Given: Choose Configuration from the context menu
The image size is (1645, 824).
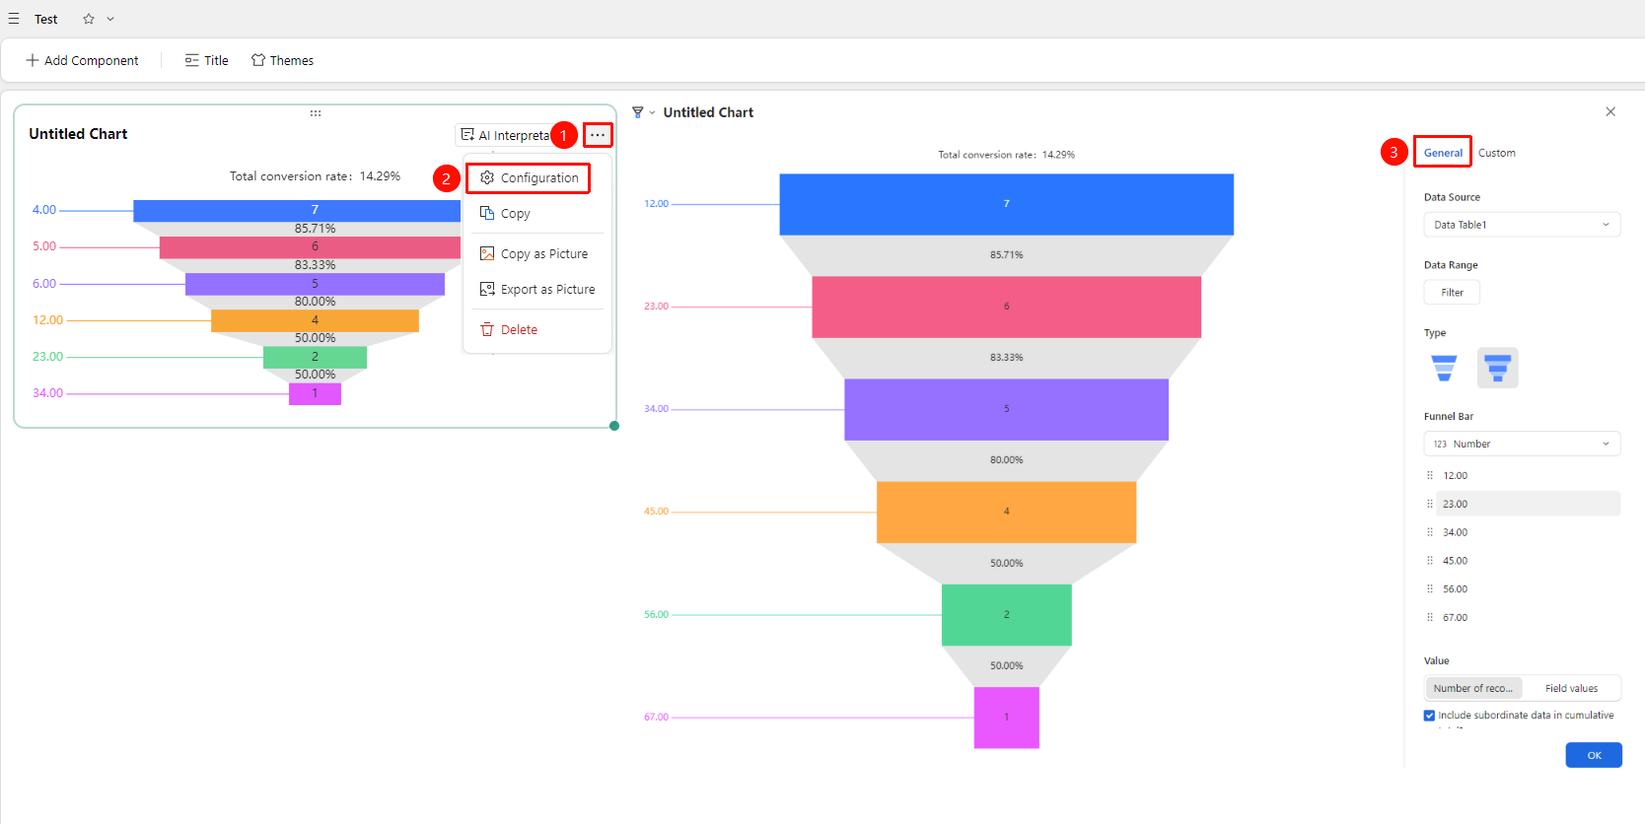Looking at the screenshot, I should [x=529, y=177].
